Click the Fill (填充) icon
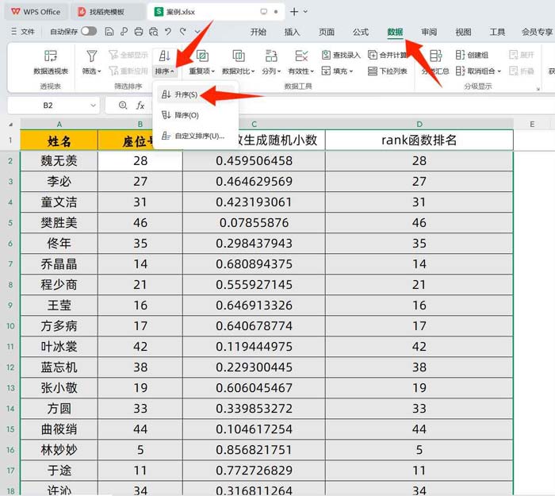 [326, 71]
